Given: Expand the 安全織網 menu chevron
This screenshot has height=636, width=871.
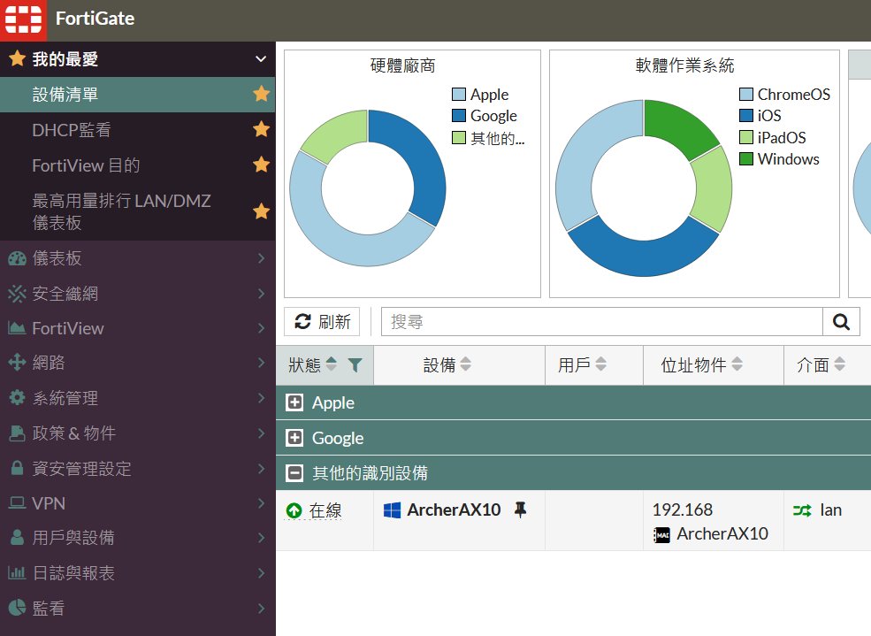Looking at the screenshot, I should pos(261,294).
